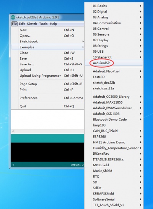Viewport: 153px width, 209px height.
Task: Expand the SD examples entry
Action: 114,182
